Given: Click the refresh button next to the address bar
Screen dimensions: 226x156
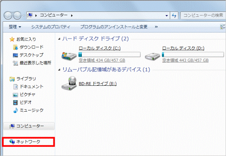Looking at the screenshot, I should click(x=174, y=16).
